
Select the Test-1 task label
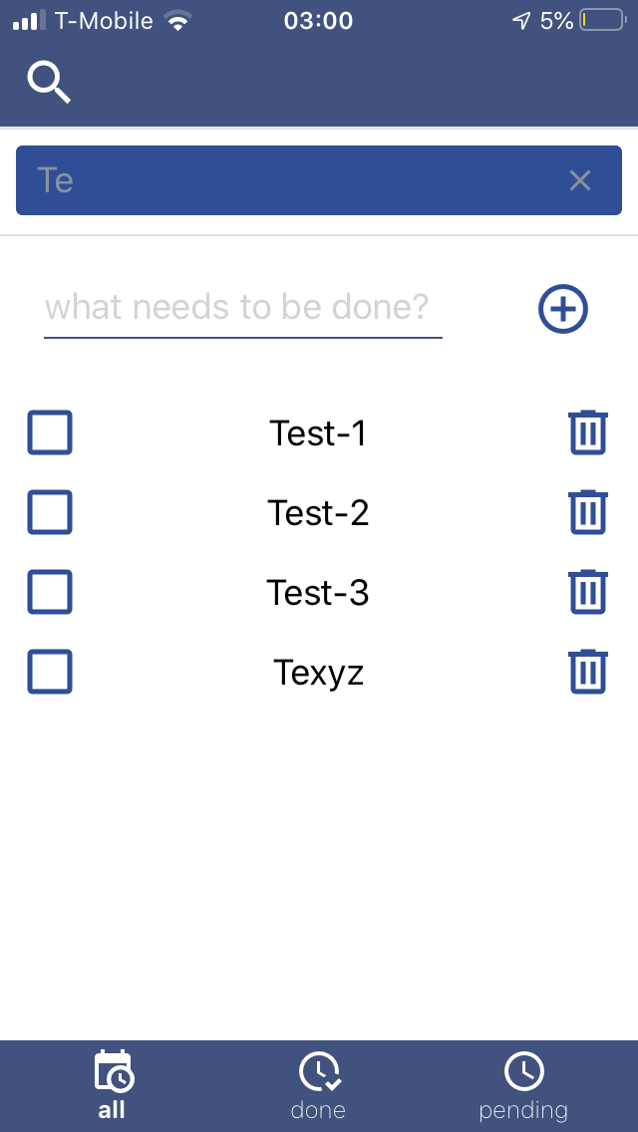click(318, 433)
